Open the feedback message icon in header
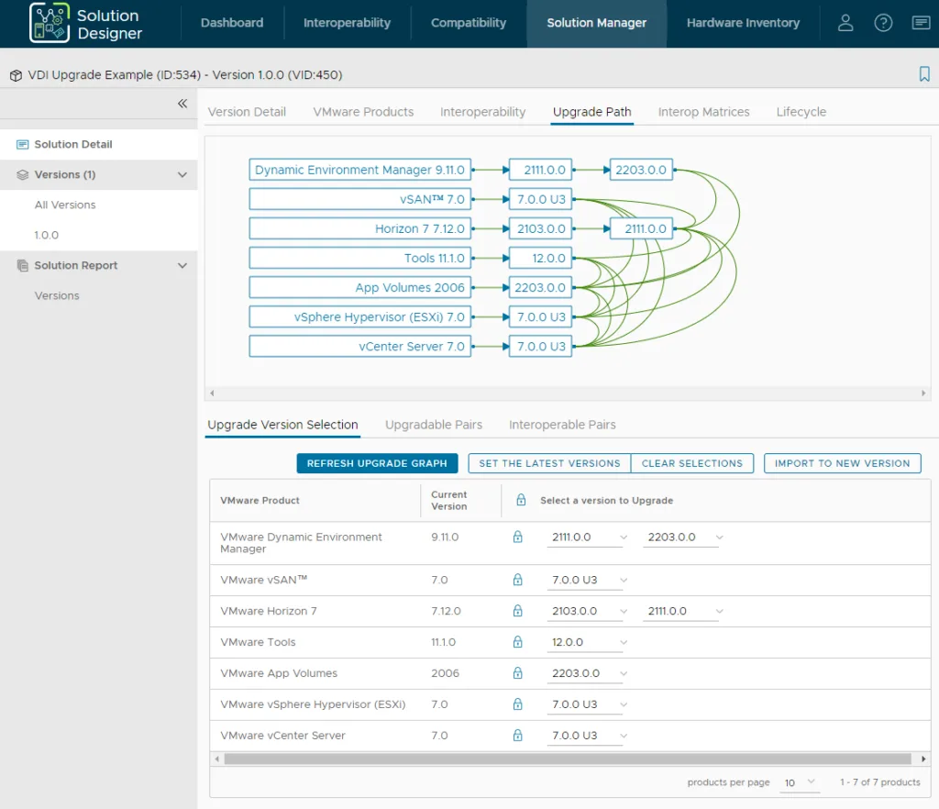This screenshot has width=939, height=809. pyautogui.click(x=921, y=23)
